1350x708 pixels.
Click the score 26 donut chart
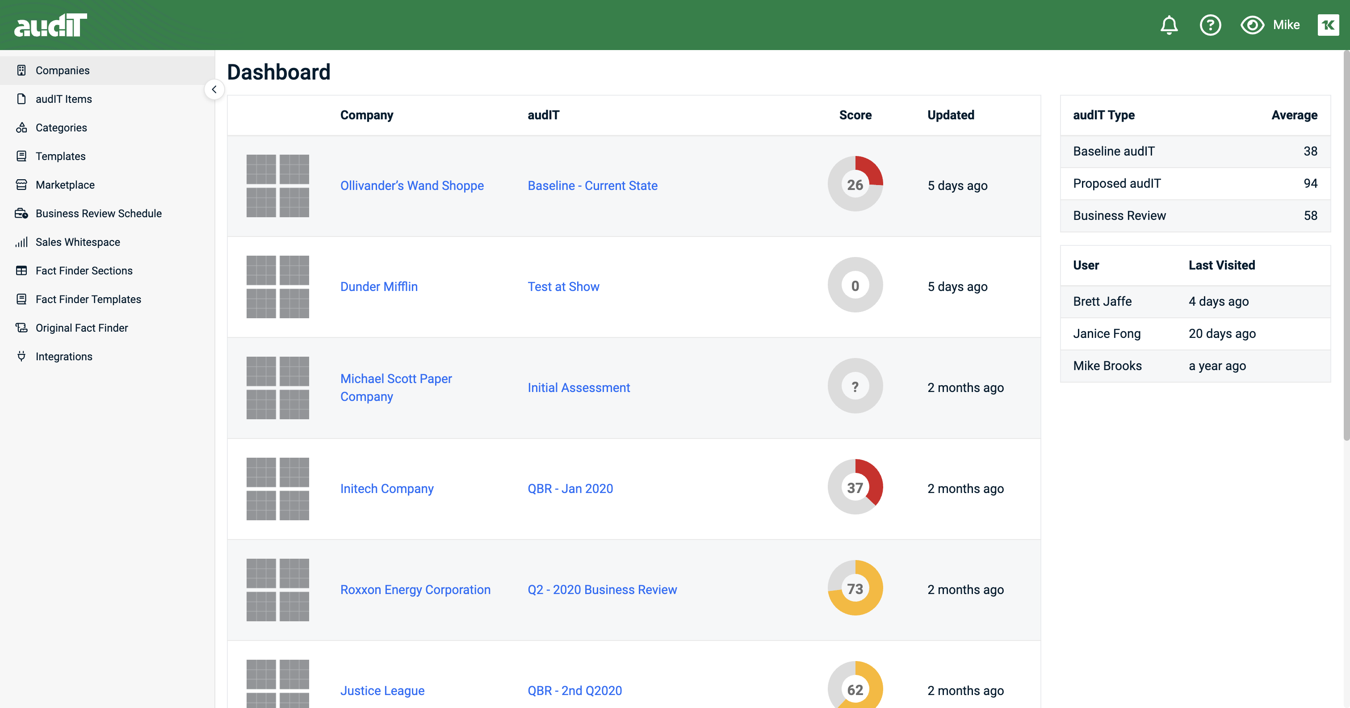pyautogui.click(x=855, y=184)
